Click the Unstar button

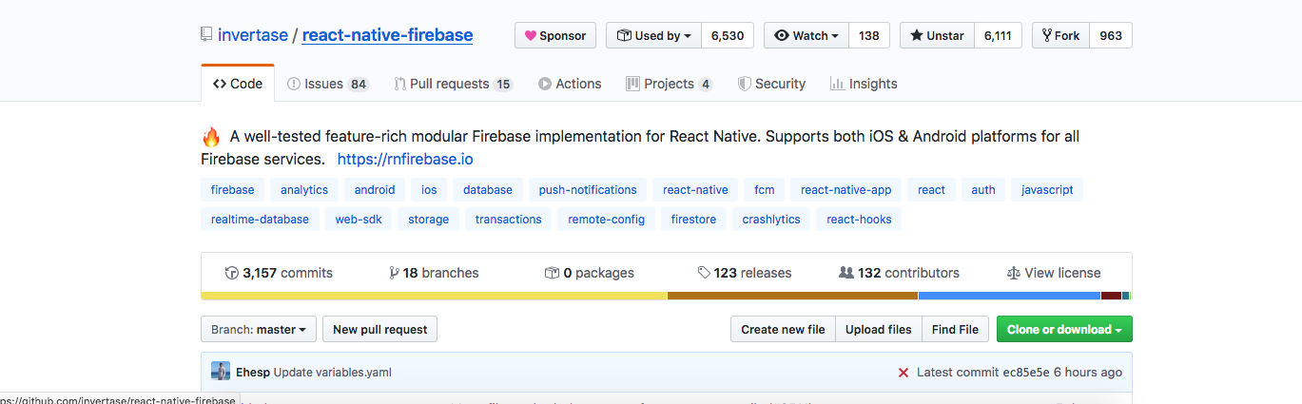click(x=936, y=35)
